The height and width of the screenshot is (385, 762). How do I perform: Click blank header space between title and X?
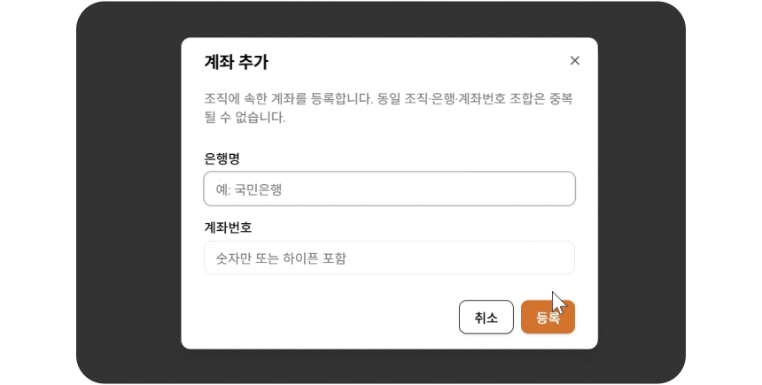pyautogui.click(x=416, y=62)
